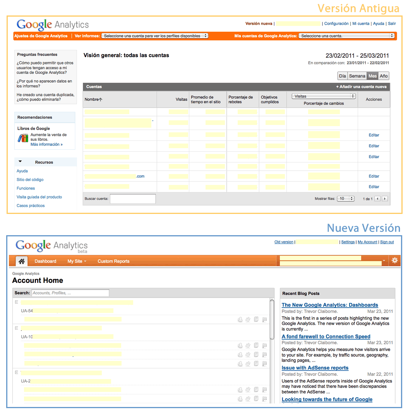Click Más información link under Libros de Google
Viewport: 408px width, 412px height.
pyautogui.click(x=46, y=145)
